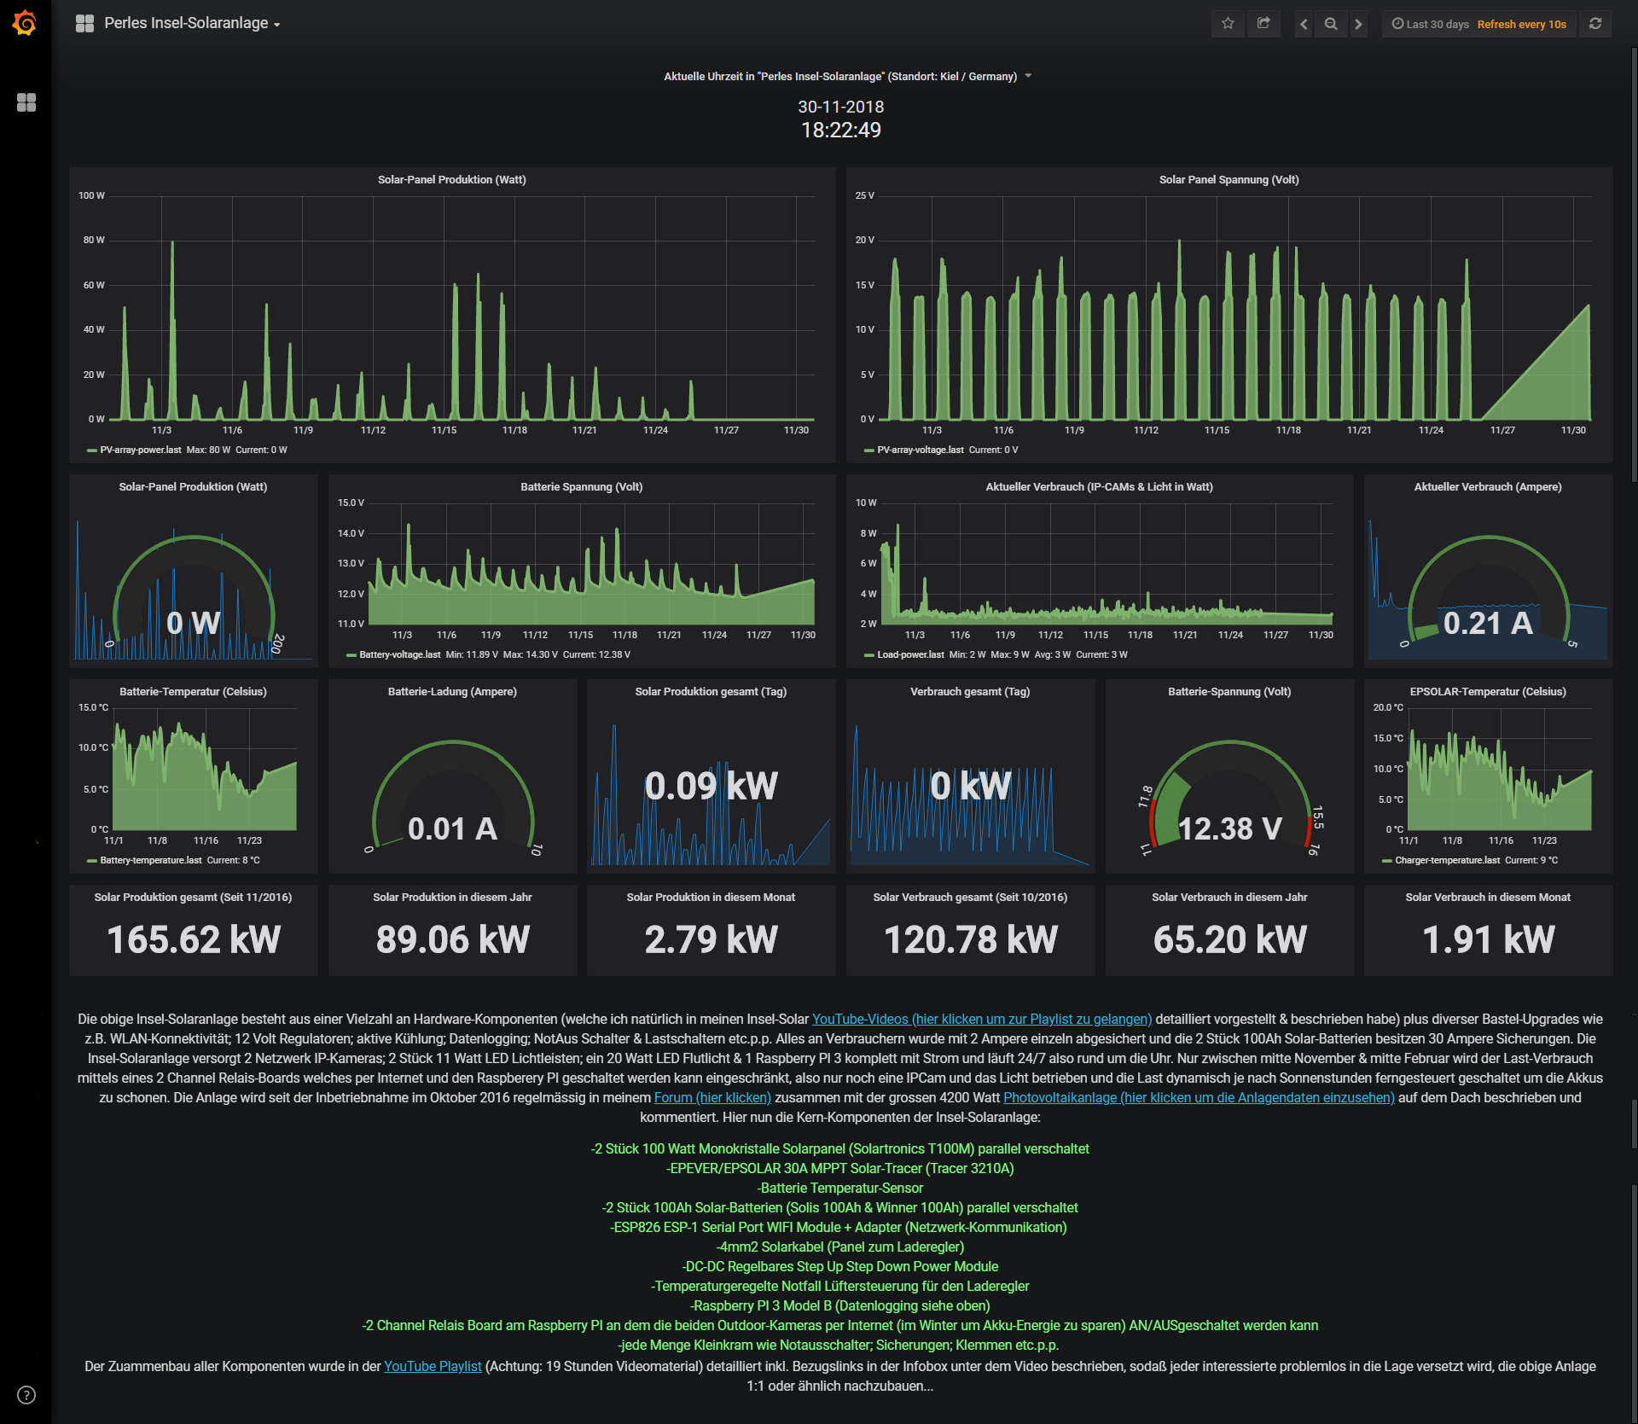1638x1424 pixels.
Task: Click the Grafana logo icon
Action: click(25, 23)
